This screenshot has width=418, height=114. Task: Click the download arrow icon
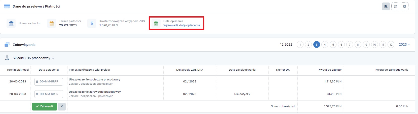click(404, 6)
